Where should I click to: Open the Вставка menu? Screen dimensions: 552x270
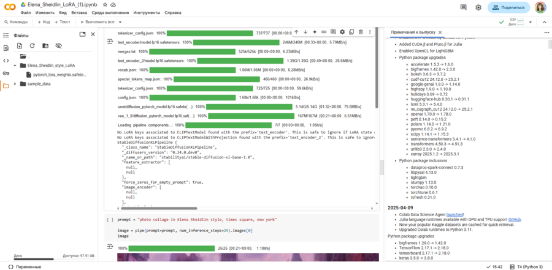pyautogui.click(x=79, y=13)
